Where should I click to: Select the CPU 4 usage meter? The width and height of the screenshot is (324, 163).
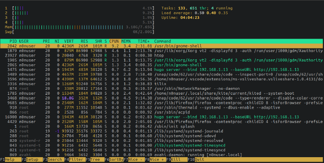pyautogui.click(x=80, y=22)
